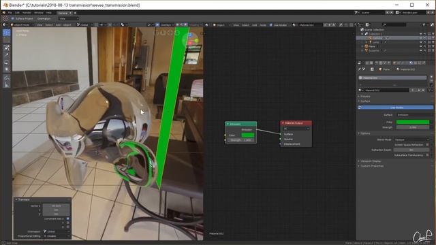
Task: Open the viewport Add menu
Action: pyautogui.click(x=58, y=24)
